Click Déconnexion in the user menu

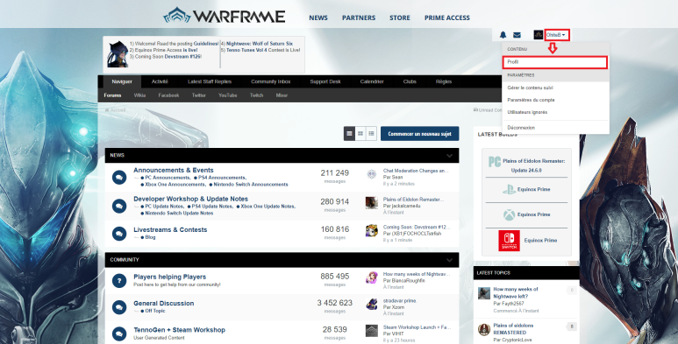tap(521, 128)
